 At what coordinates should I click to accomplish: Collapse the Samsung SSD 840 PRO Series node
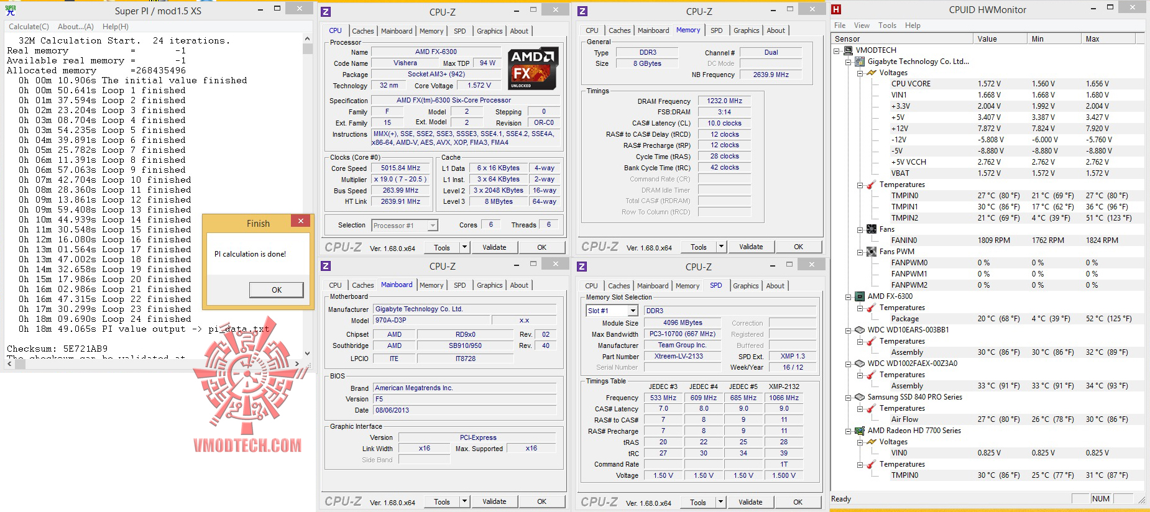click(x=849, y=398)
